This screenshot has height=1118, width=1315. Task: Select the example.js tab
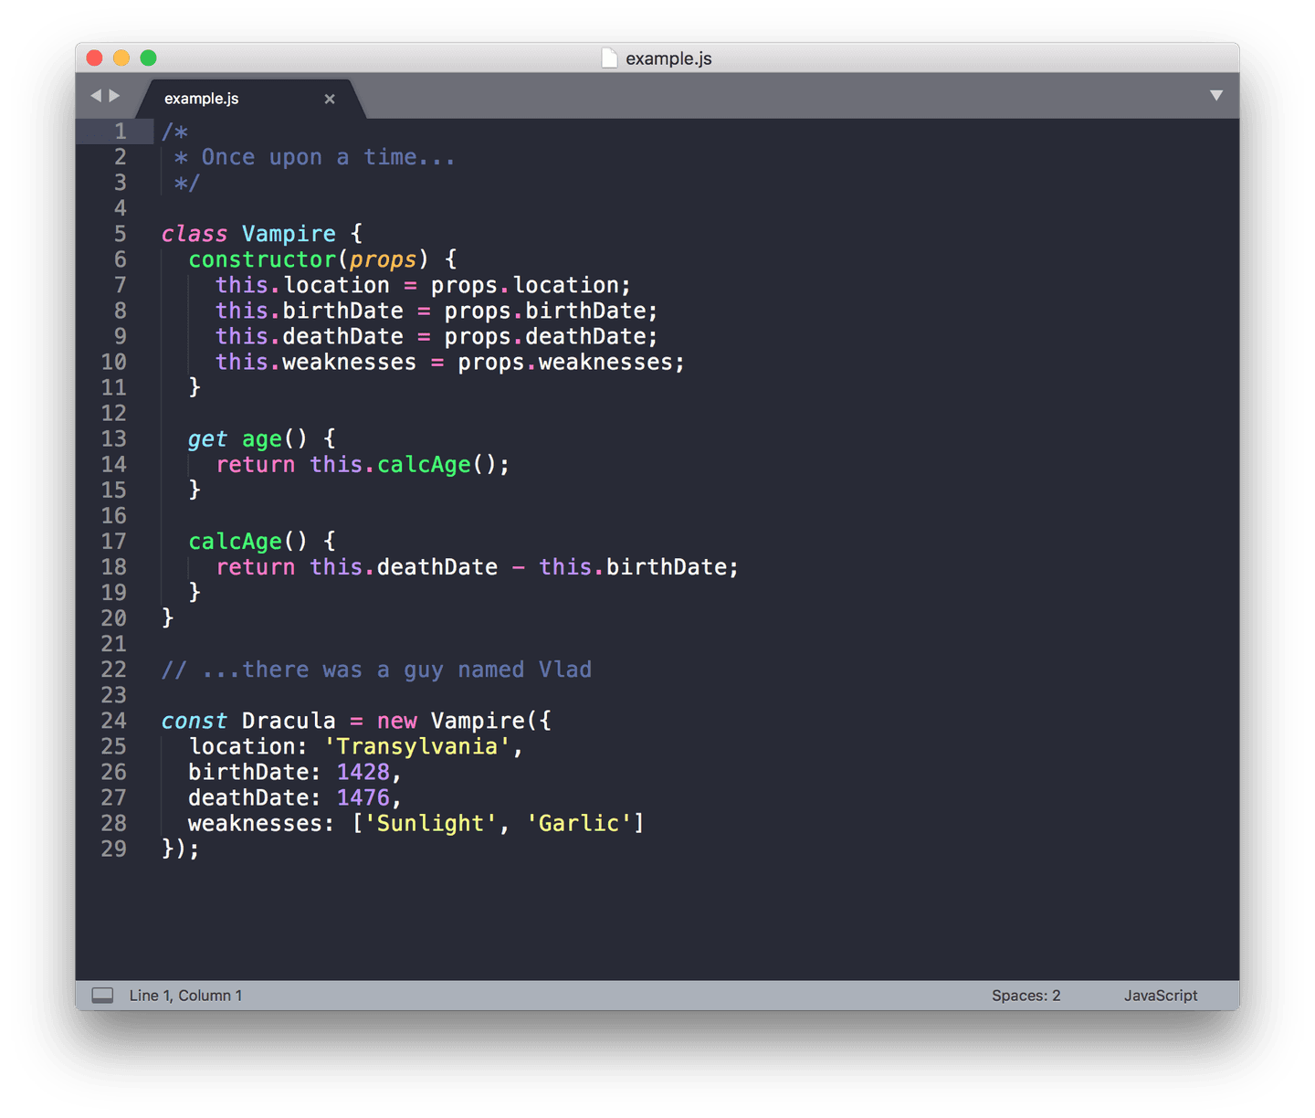pyautogui.click(x=202, y=99)
